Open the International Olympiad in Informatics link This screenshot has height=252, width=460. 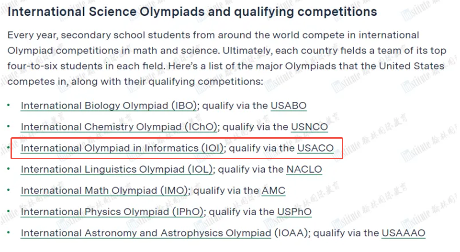click(122, 148)
